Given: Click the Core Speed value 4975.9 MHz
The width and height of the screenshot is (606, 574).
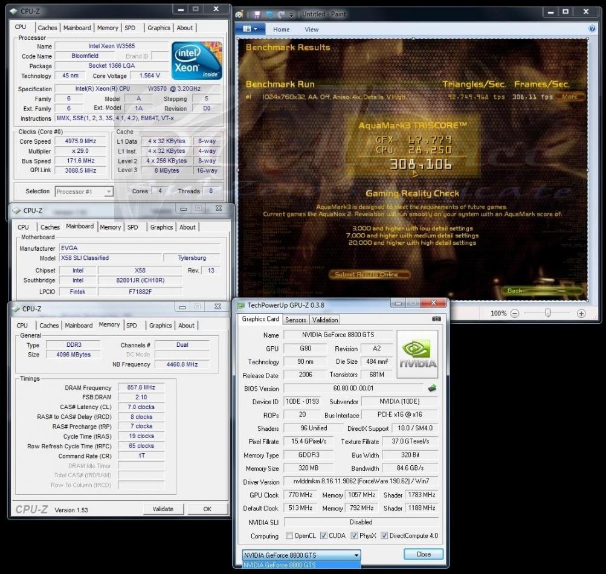Looking at the screenshot, I should click(x=80, y=141).
